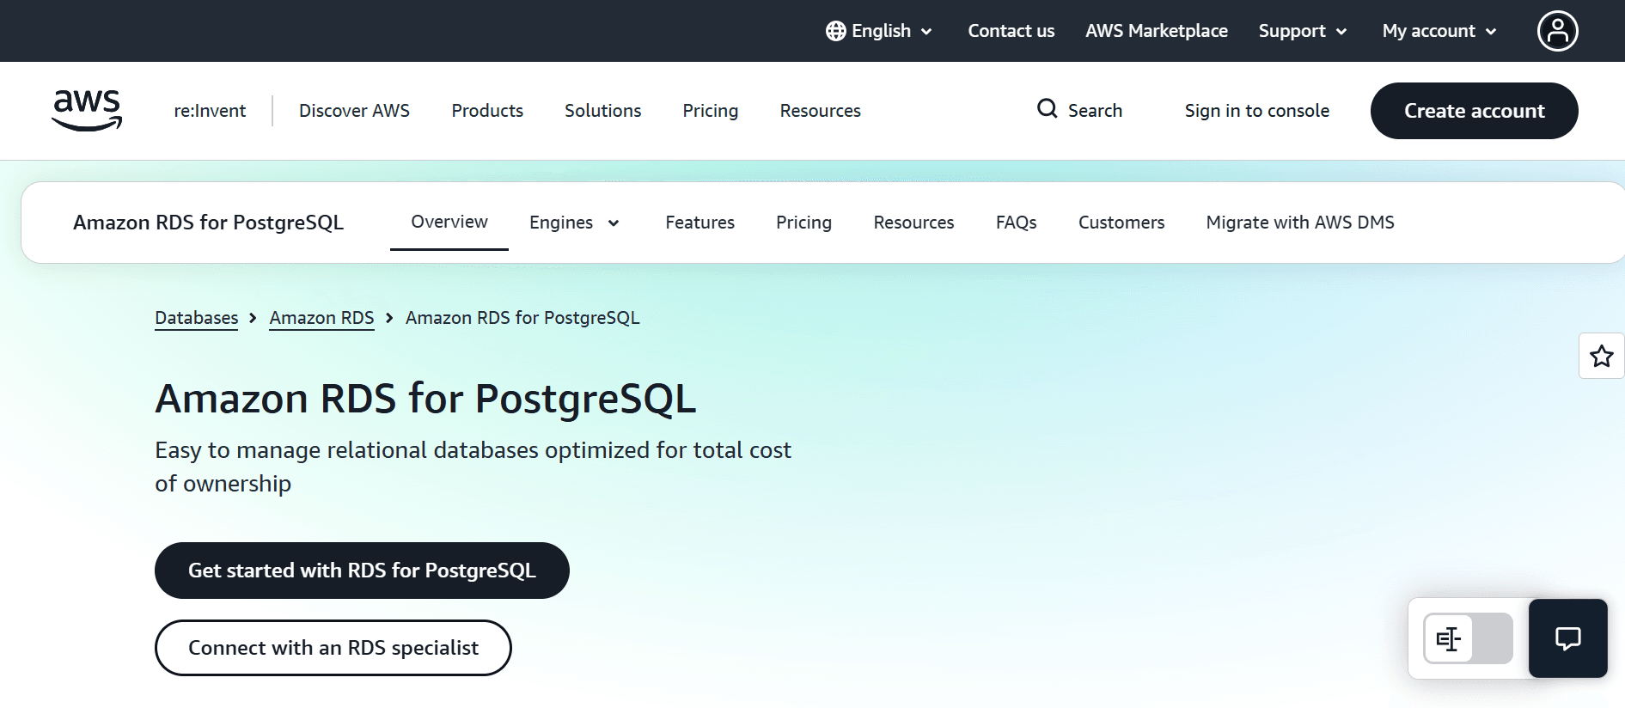The image size is (1625, 708).
Task: Select the Features tab
Action: pyautogui.click(x=699, y=223)
